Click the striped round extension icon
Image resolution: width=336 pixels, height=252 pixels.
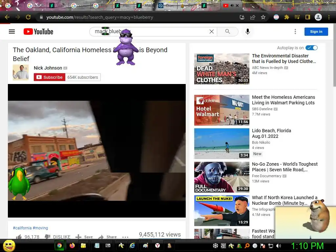[x=276, y=17]
